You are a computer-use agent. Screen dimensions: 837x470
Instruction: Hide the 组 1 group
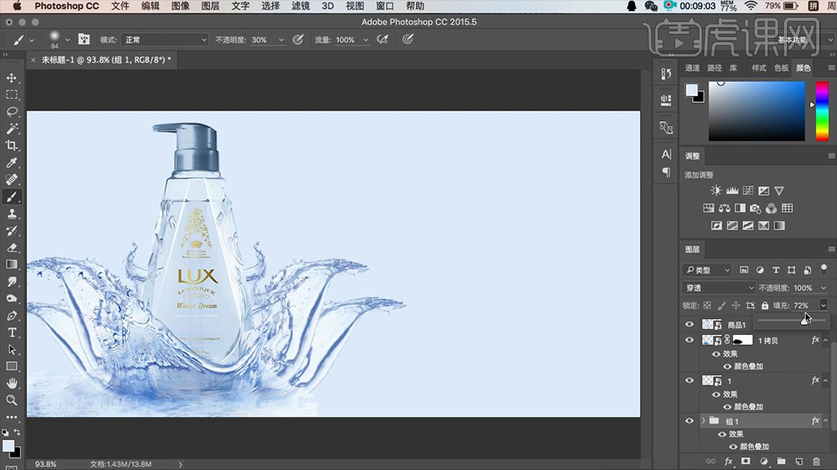pos(690,421)
